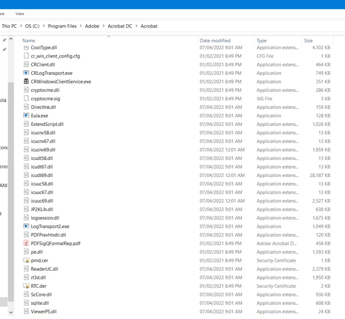Select the CoolType.dll file icon
This screenshot has width=345, height=319.
point(26,47)
